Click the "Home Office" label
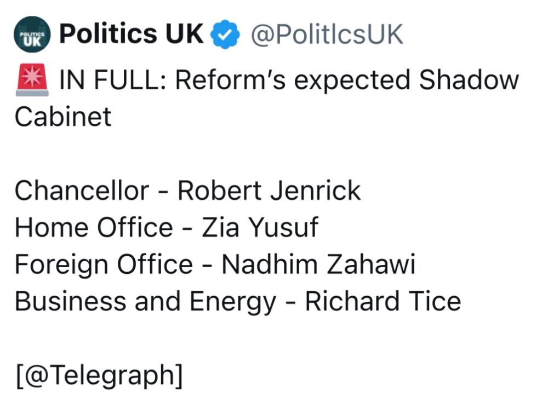Viewport: 548px width, 409px height. click(94, 228)
